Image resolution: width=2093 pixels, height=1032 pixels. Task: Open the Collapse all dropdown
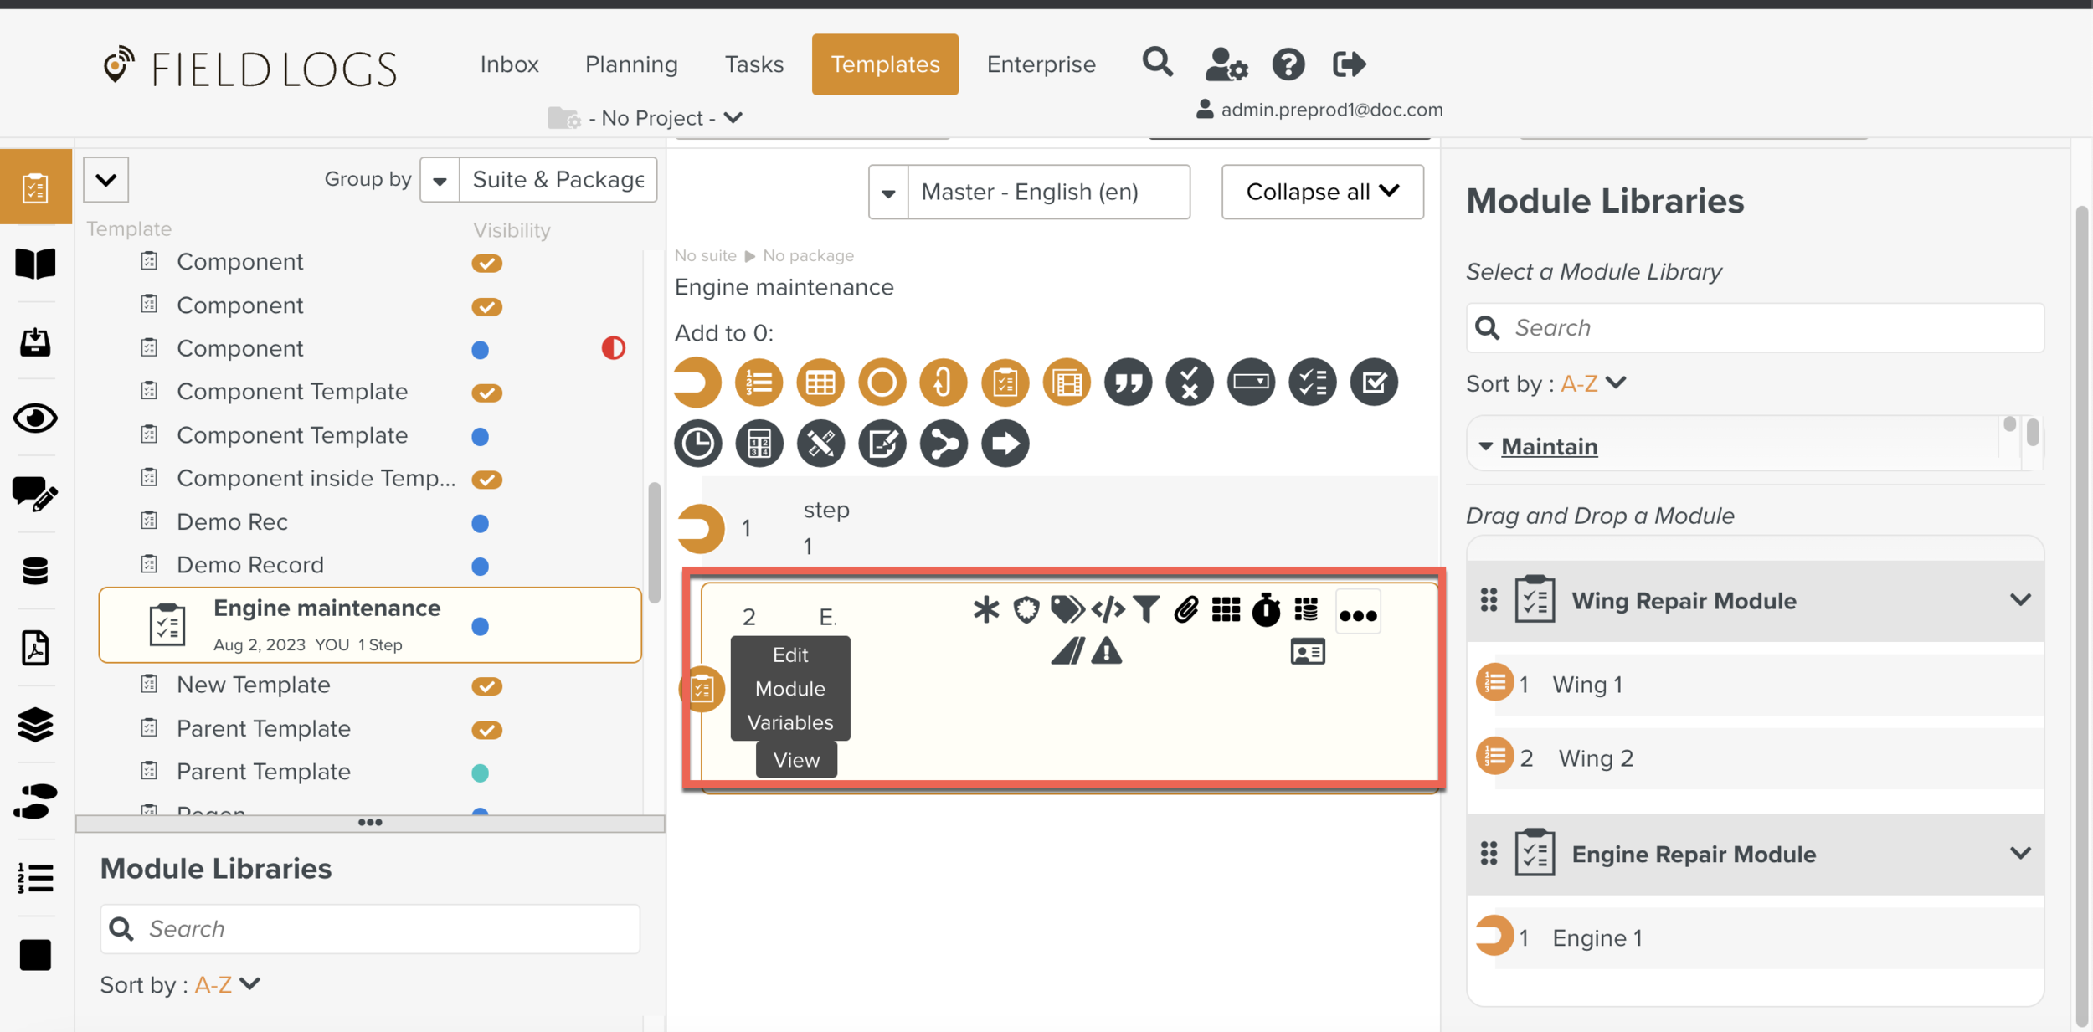click(x=1322, y=193)
